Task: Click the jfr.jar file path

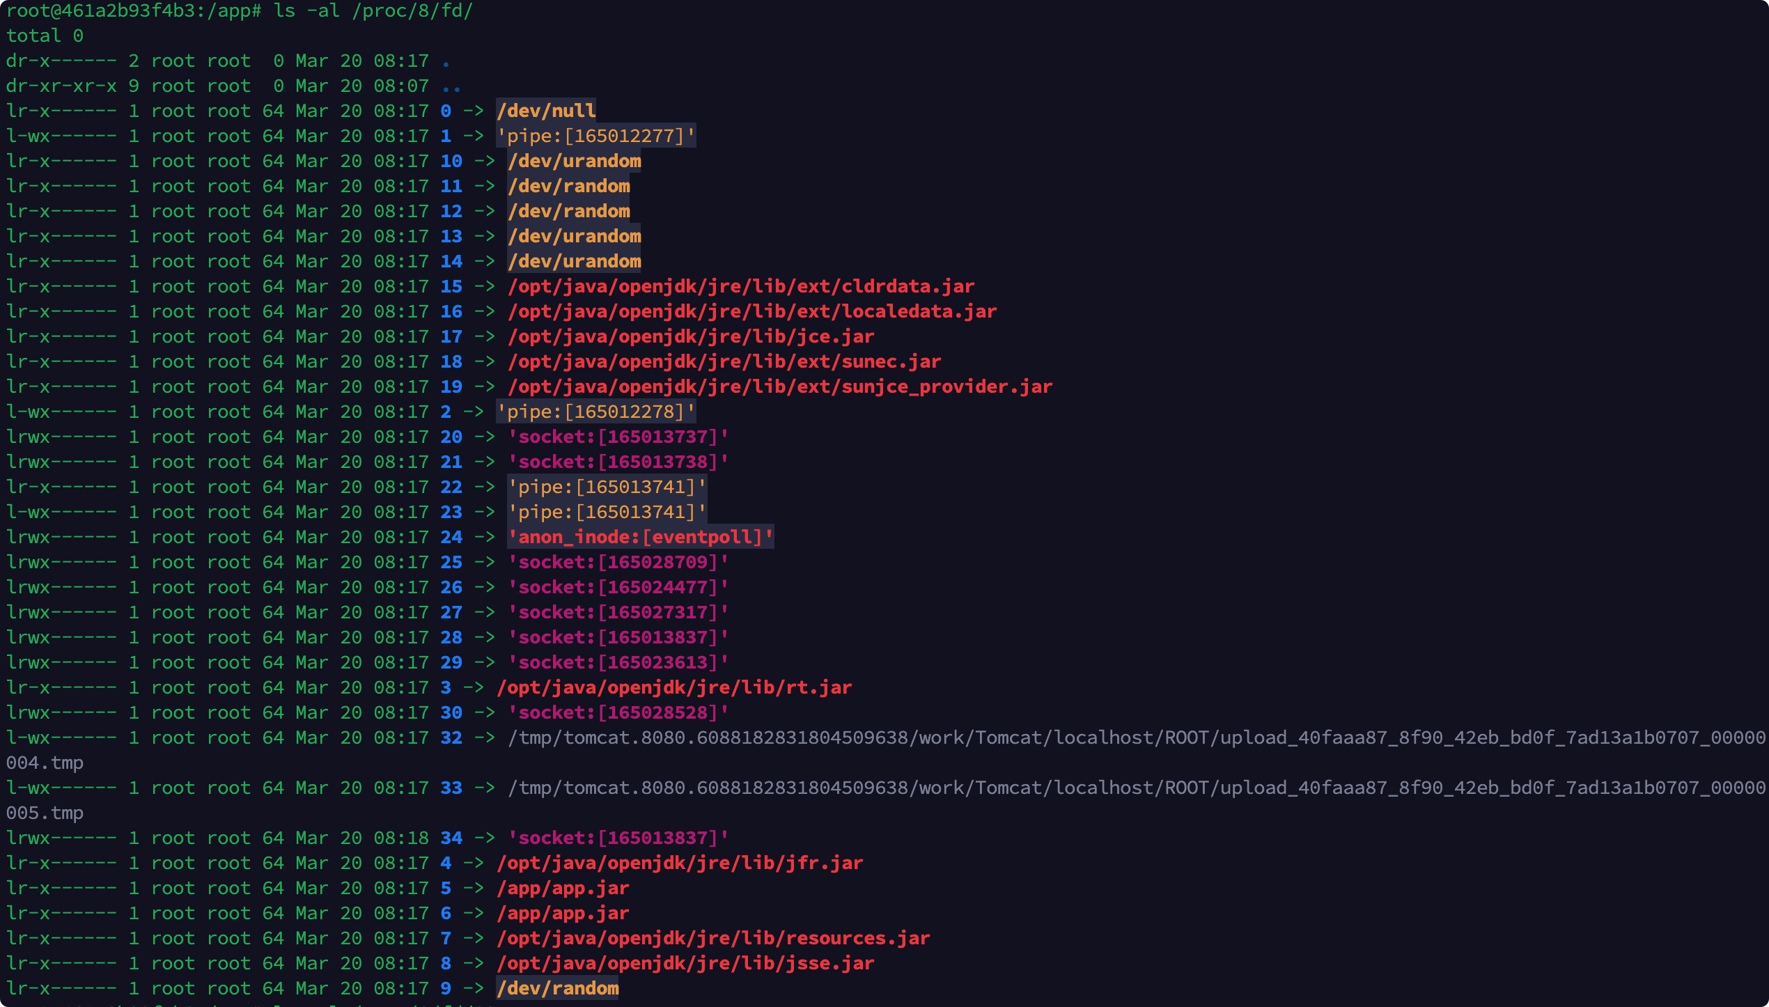Action: (680, 863)
